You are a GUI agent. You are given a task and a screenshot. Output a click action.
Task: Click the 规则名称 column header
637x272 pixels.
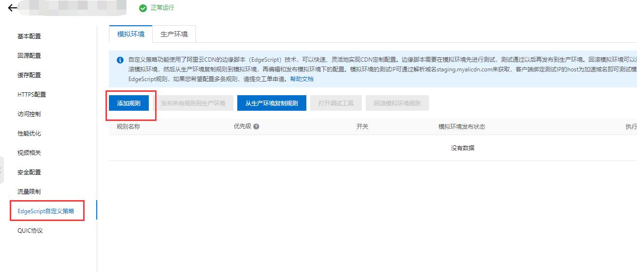[x=128, y=127]
